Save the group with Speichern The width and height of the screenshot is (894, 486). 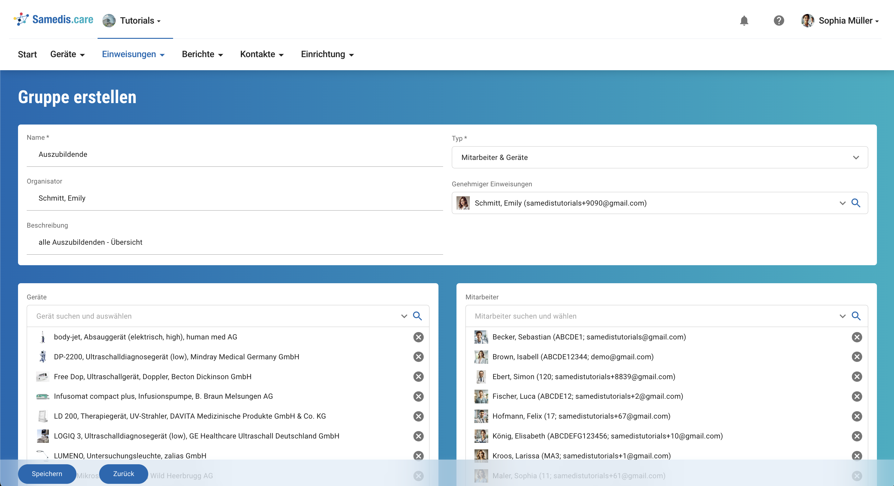(x=47, y=474)
